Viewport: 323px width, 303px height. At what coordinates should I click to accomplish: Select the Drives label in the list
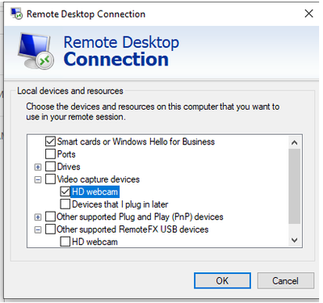69,166
